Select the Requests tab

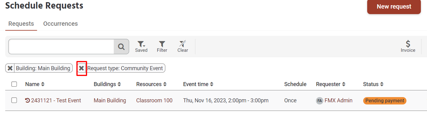pos(21,24)
